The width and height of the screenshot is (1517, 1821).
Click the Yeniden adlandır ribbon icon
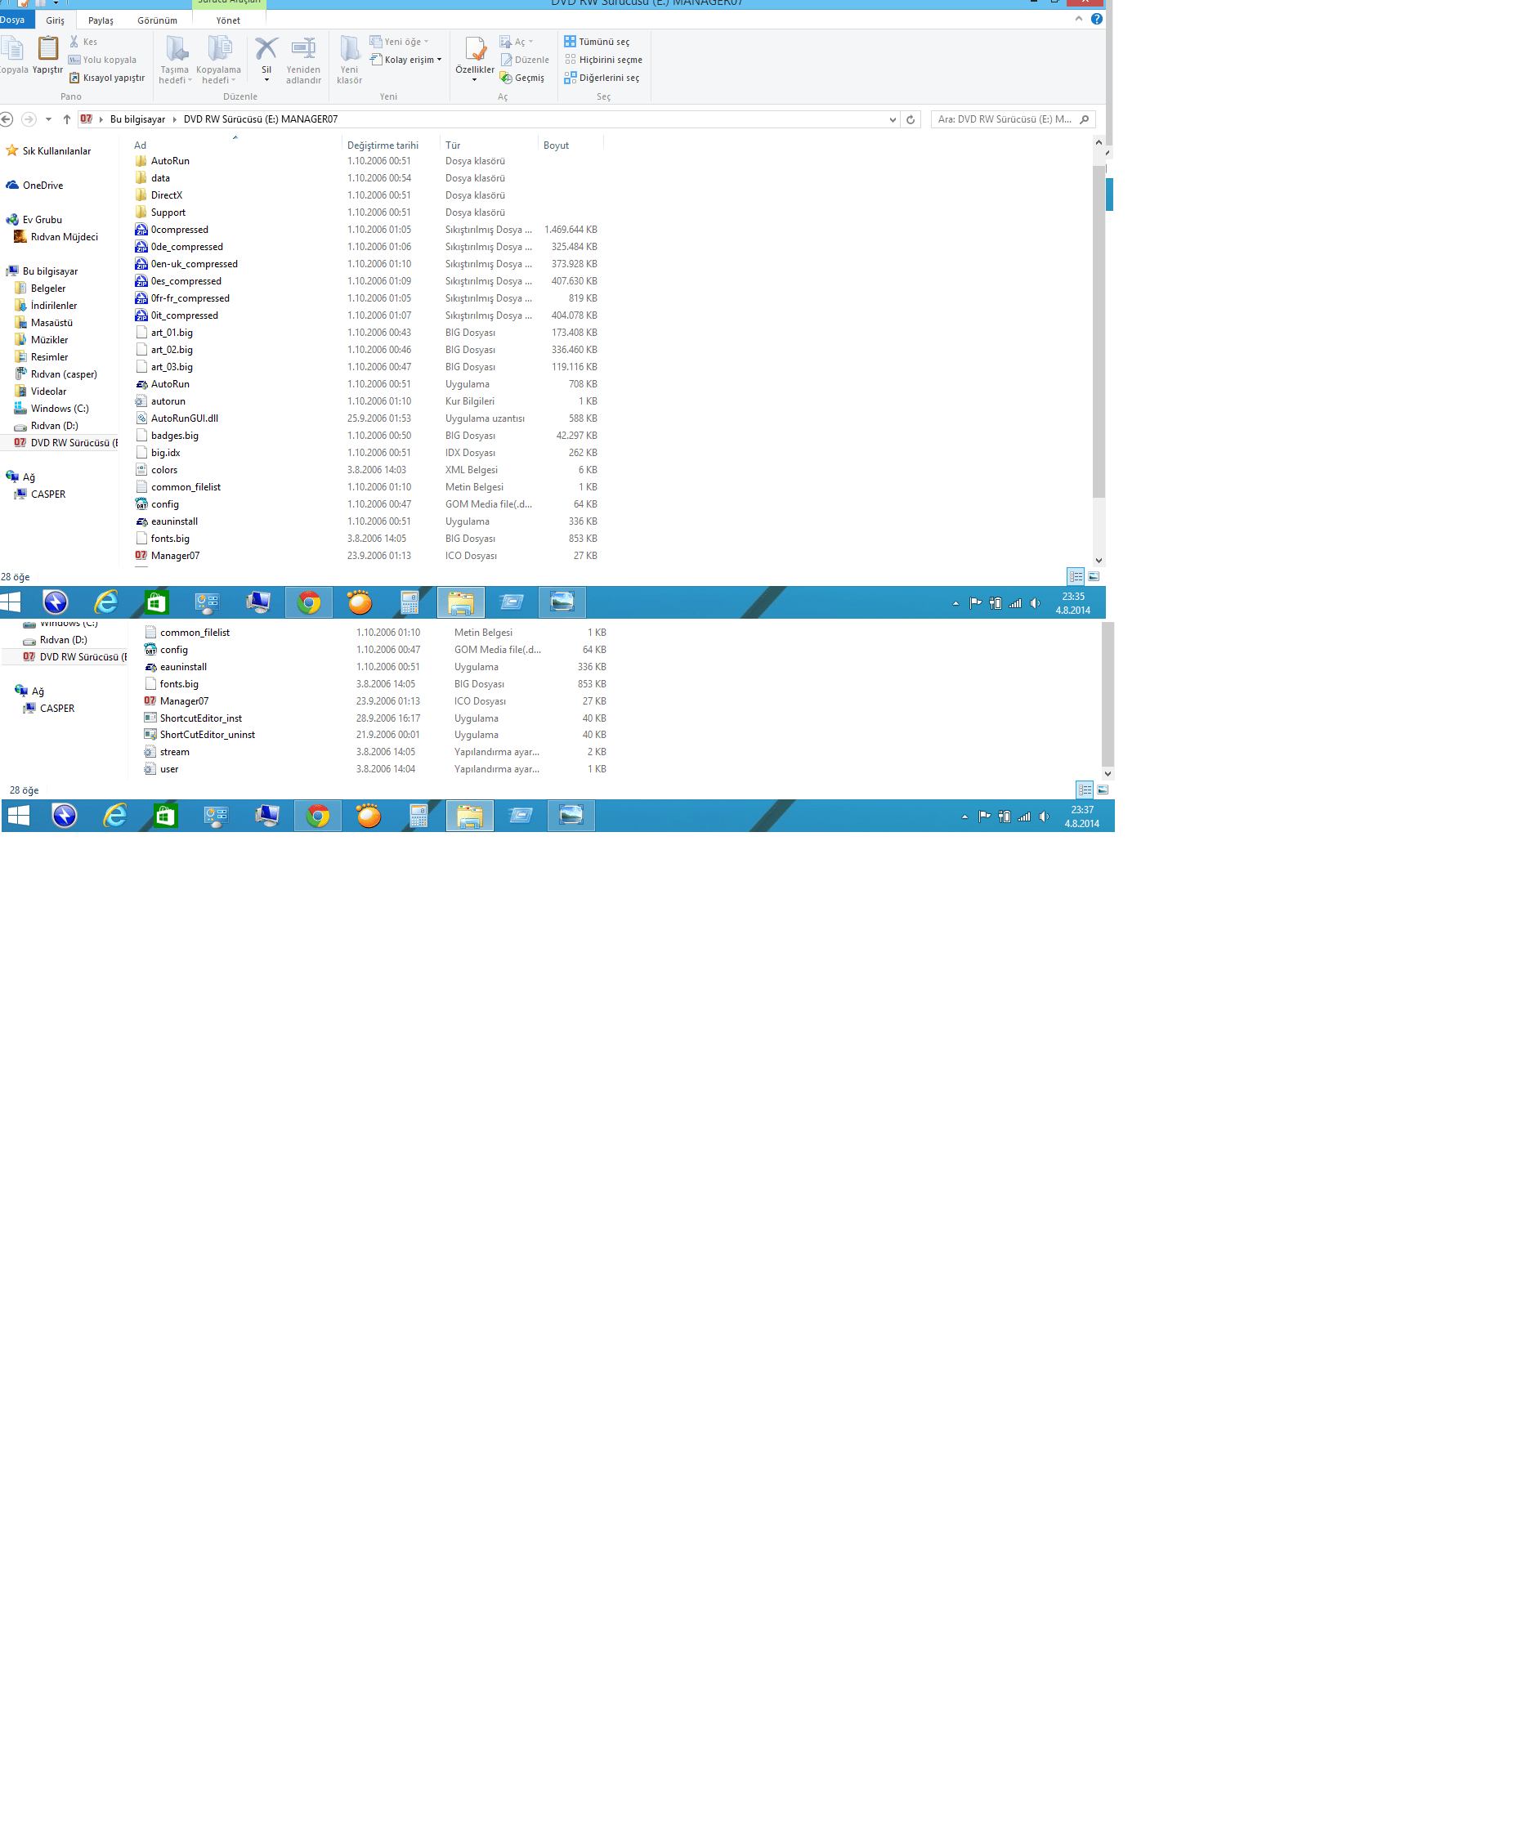[x=303, y=48]
